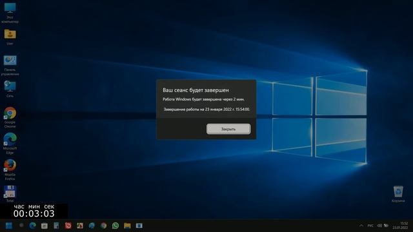Select the User folder desktop icon
Screen dimensions: 413x232
10,37
